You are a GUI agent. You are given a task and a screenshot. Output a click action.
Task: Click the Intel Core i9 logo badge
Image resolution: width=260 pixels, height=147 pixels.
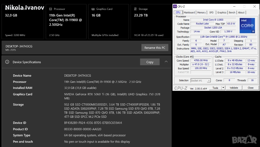tap(247, 26)
